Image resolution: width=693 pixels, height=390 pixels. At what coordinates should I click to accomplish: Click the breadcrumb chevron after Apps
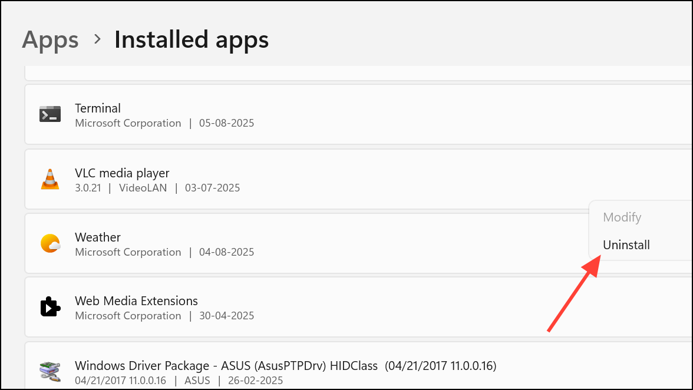click(97, 39)
